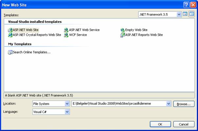
Task: Select the ASP.NET Web Site template icon
Action: pyautogui.click(x=10, y=30)
